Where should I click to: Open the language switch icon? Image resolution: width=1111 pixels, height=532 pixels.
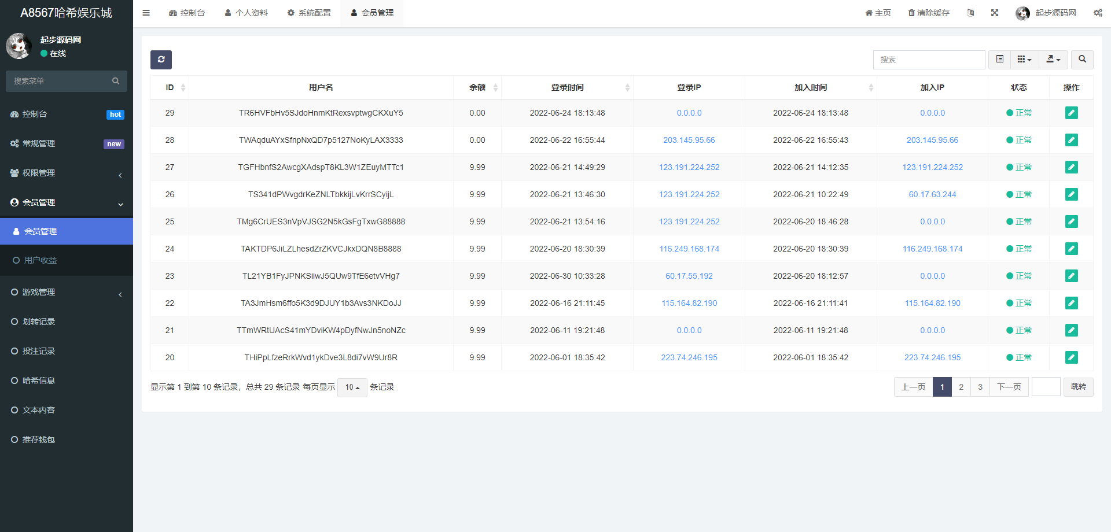click(970, 13)
